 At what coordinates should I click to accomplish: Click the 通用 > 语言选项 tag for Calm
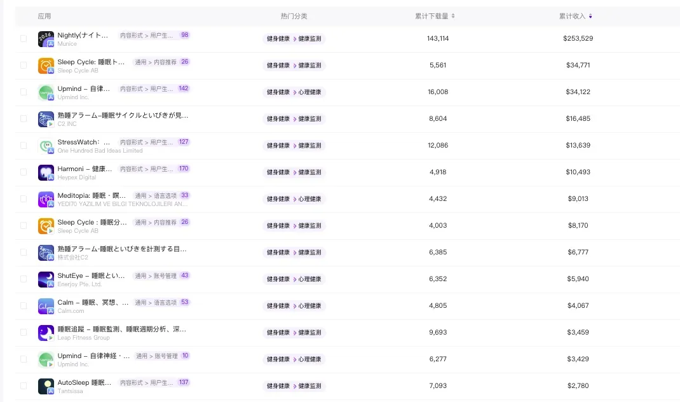click(156, 302)
